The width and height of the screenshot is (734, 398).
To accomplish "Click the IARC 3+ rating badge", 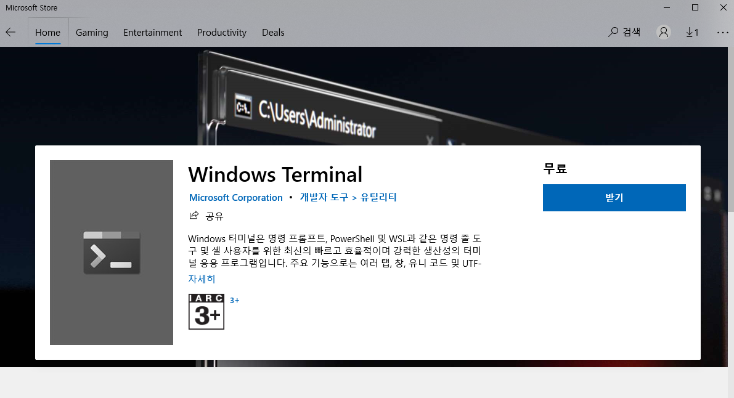I will (206, 312).
